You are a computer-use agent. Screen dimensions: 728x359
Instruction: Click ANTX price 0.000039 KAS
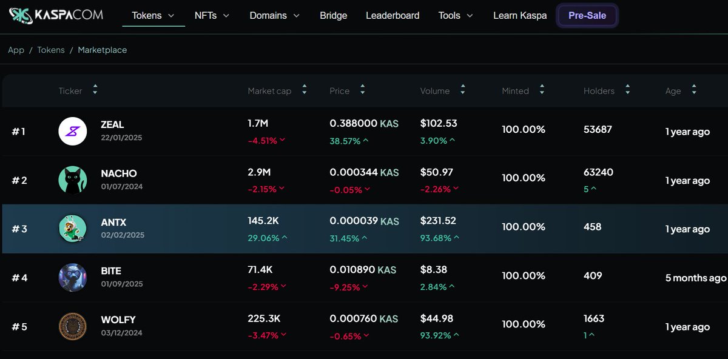(364, 221)
